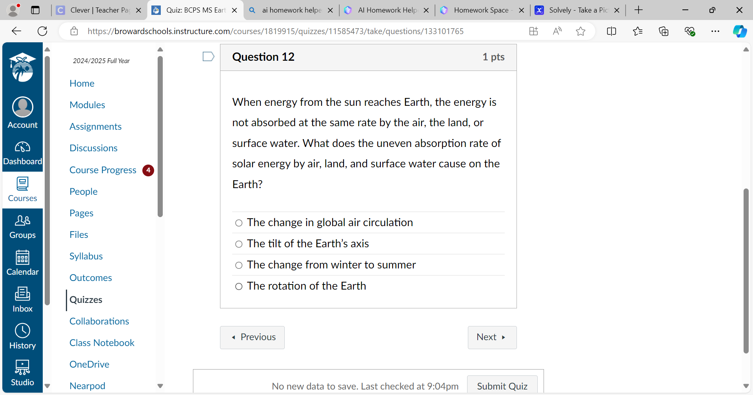The width and height of the screenshot is (753, 395).
Task: Close the Clever Teacher Page tab
Action: pos(138,10)
